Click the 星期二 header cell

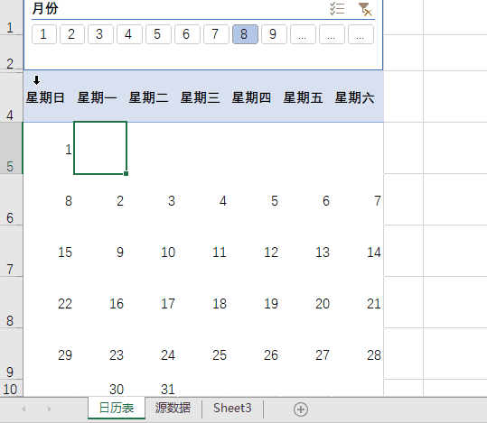pyautogui.click(x=152, y=97)
